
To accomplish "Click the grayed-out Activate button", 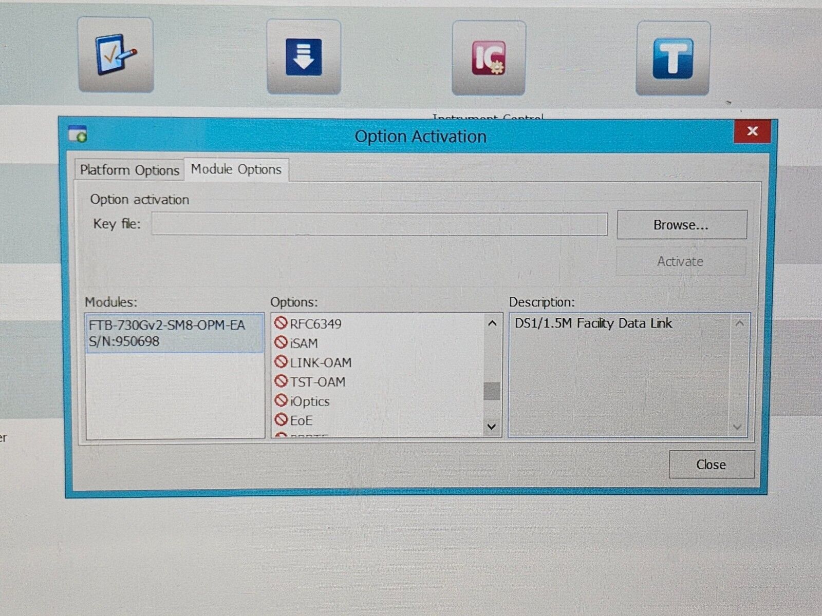I will point(680,261).
